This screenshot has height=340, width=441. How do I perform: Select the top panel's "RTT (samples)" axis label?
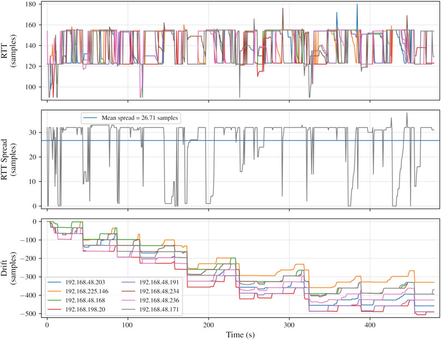[9, 51]
